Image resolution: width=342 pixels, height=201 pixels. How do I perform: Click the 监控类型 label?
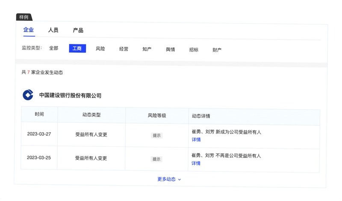32,48
